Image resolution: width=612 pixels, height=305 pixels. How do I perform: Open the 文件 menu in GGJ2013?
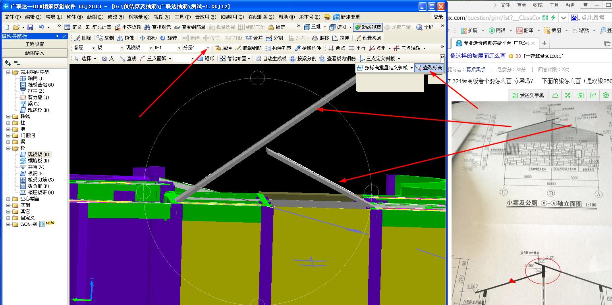tap(12, 17)
